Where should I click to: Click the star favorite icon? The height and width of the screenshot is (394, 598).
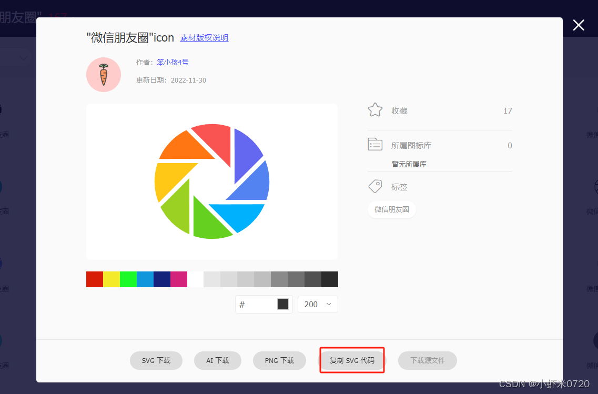375,110
